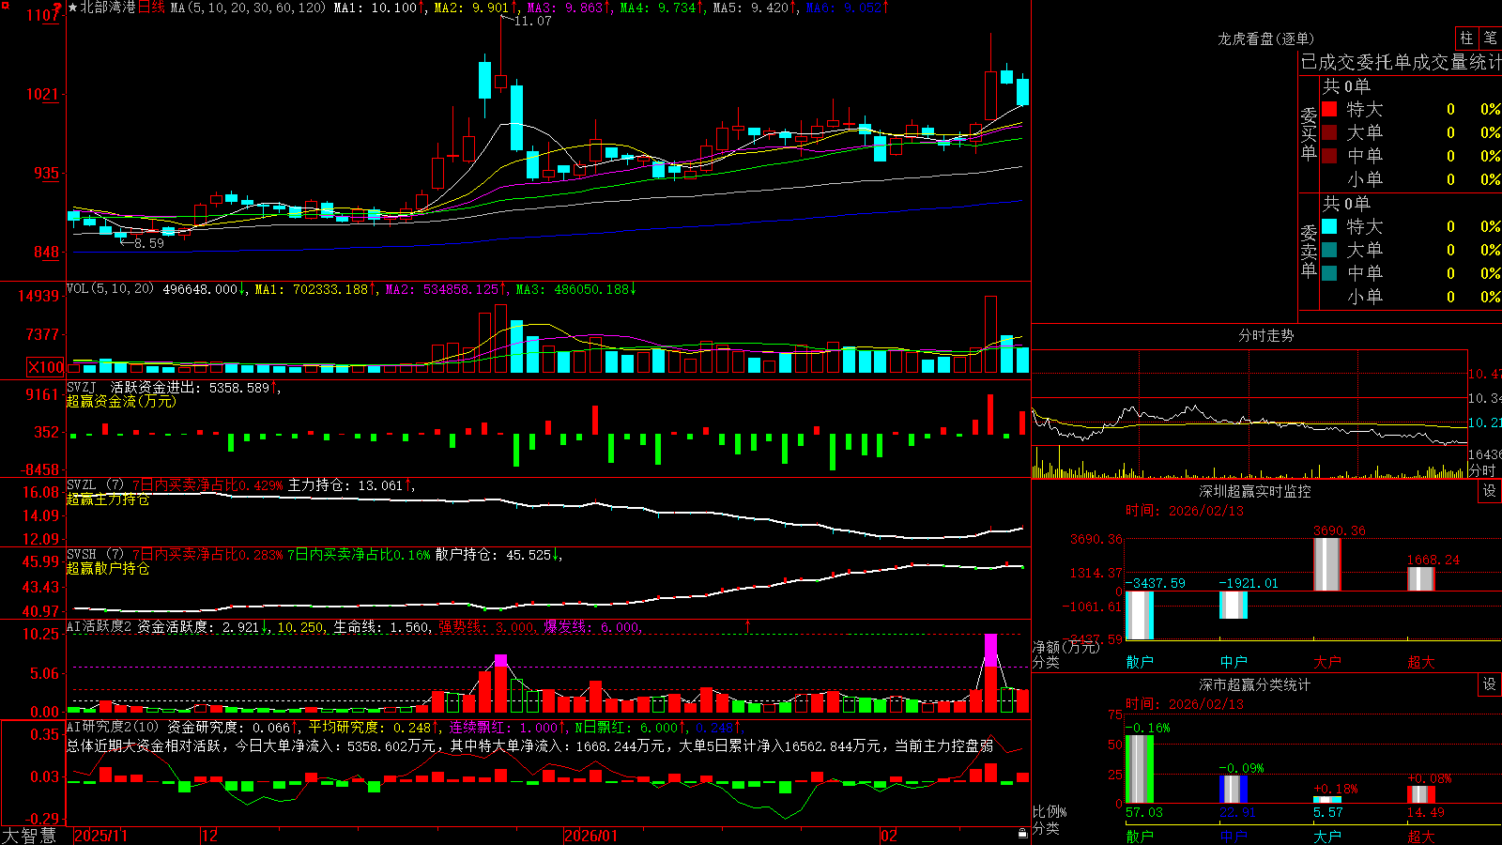
Task: Open VOL(5,10,20) indicator label
Action: (110, 289)
